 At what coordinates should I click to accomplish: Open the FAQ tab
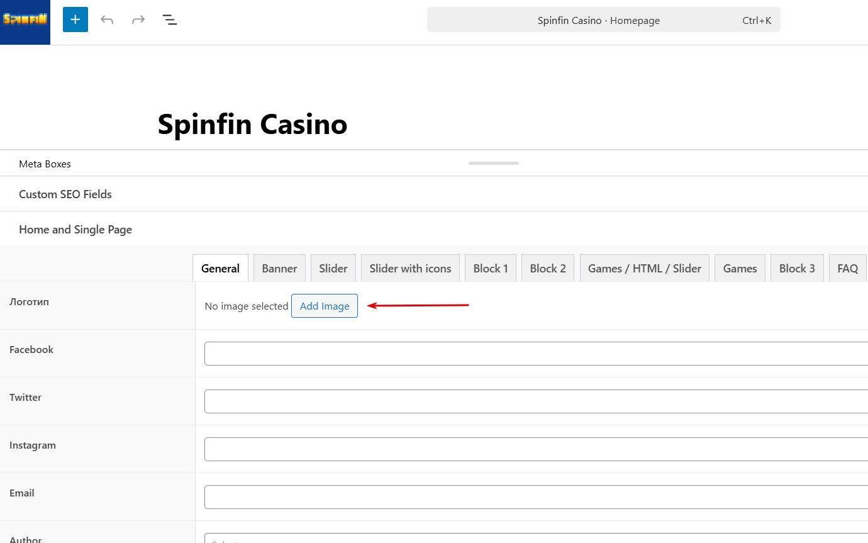(847, 269)
